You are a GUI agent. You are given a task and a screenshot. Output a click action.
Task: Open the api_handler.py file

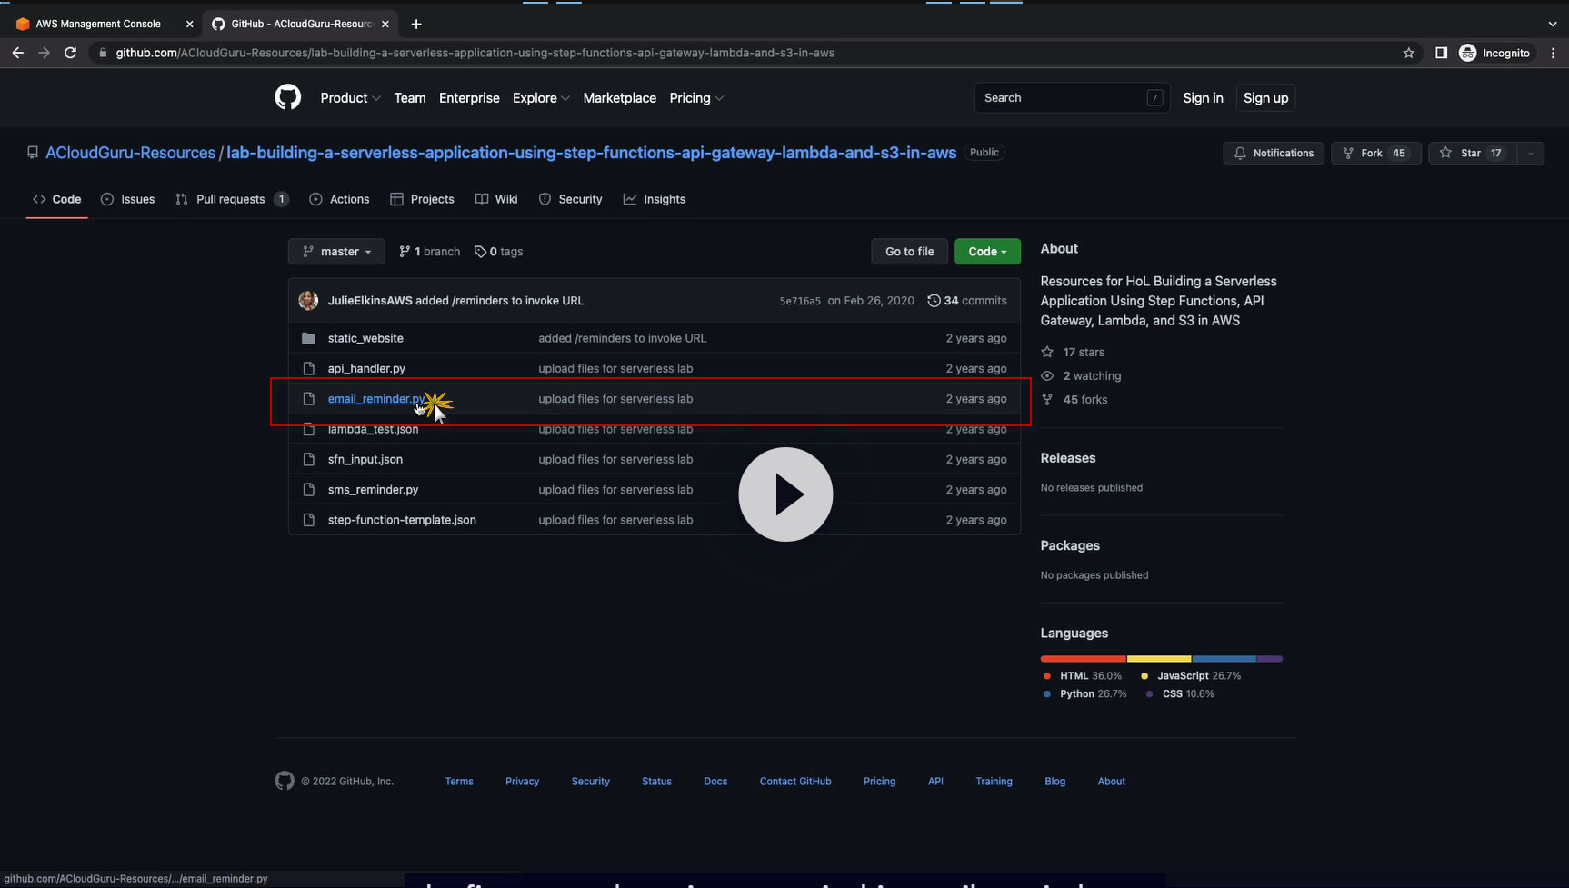(366, 368)
